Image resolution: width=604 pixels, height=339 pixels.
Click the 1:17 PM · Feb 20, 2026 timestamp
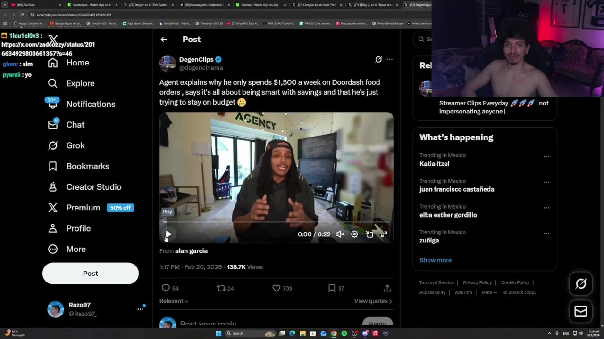pyautogui.click(x=191, y=267)
